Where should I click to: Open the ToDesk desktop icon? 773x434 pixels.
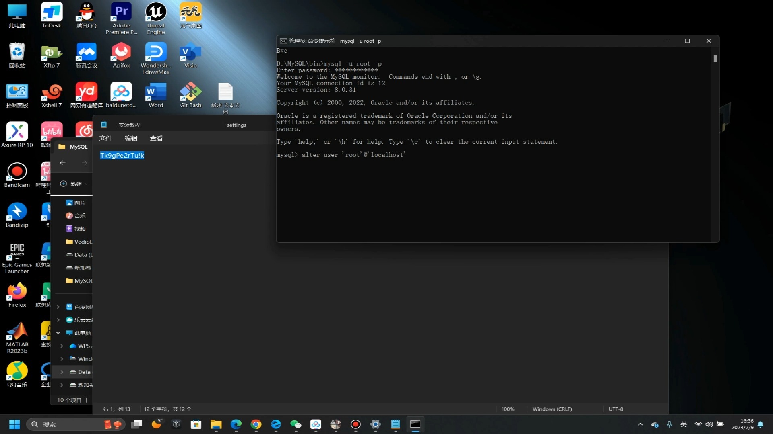click(x=52, y=16)
